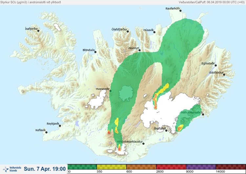Click the orange 600–2600 legend swatch
The height and width of the screenshot is (174, 246).
coord(141,167)
